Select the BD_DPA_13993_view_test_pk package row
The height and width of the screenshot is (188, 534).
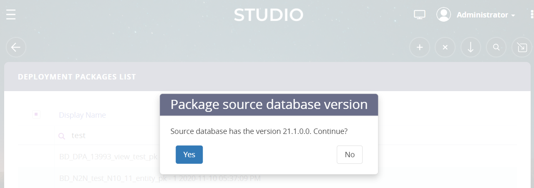click(108, 157)
